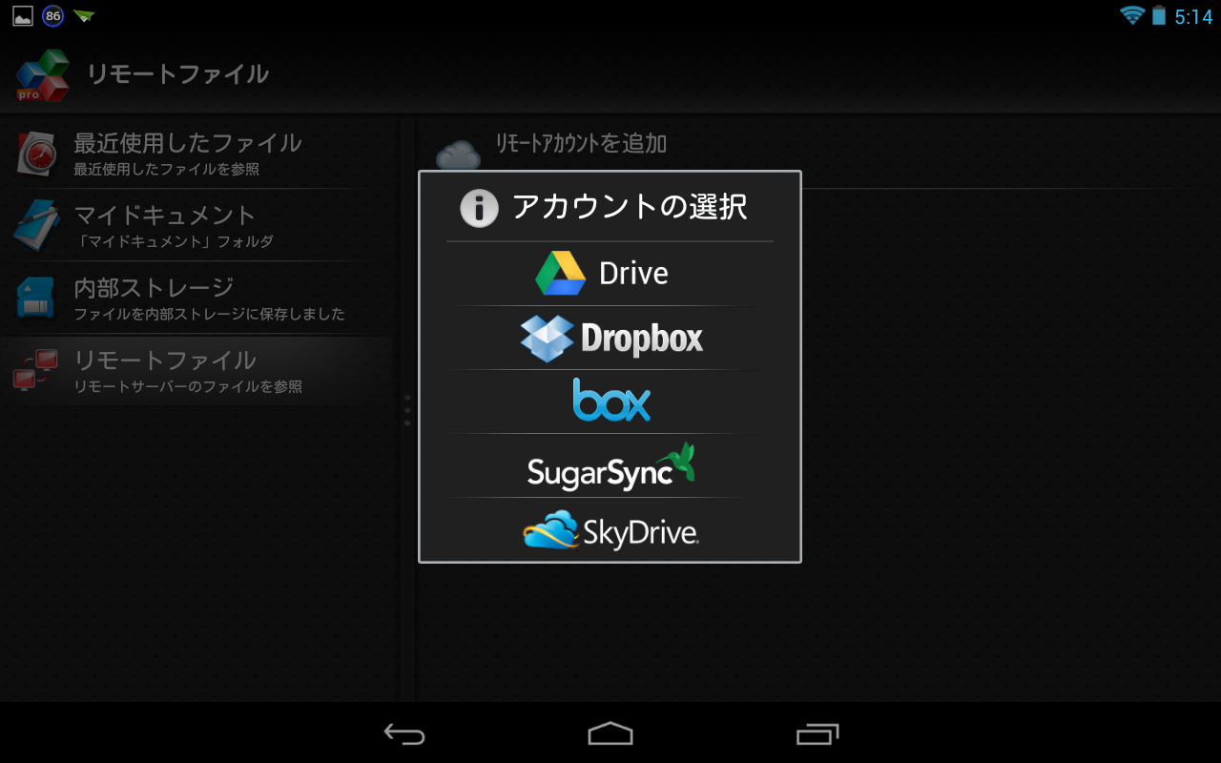The image size is (1221, 763).
Task: Select Dropbox as the remote account
Action: (610, 338)
